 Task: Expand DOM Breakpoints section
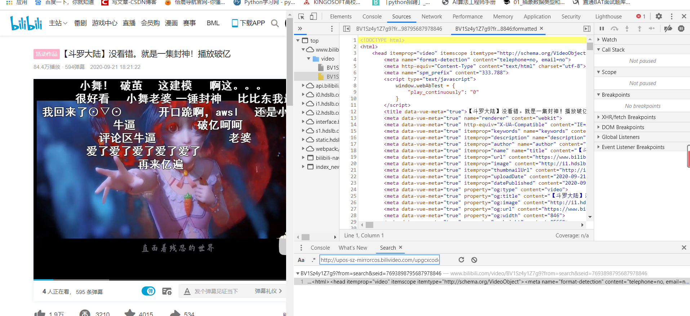pyautogui.click(x=598, y=127)
